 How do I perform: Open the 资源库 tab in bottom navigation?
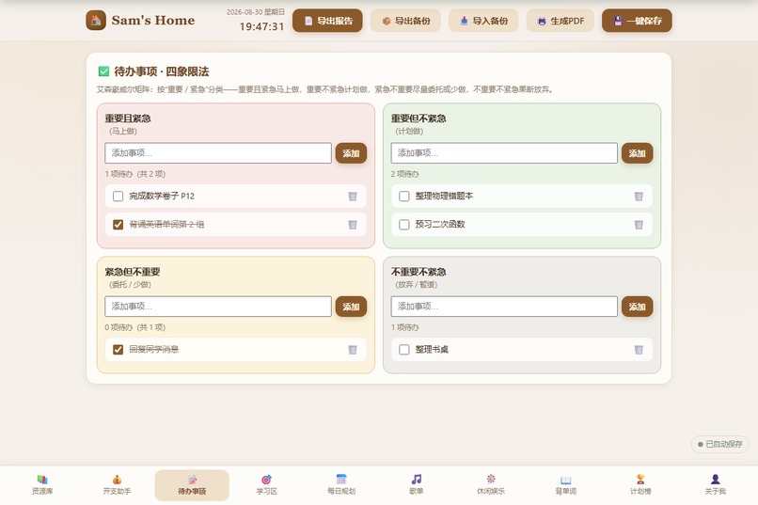click(42, 485)
